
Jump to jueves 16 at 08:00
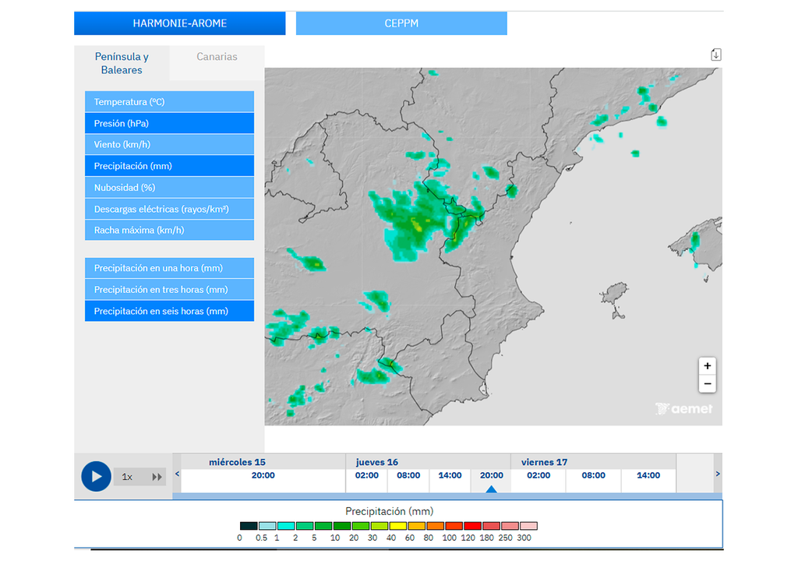click(408, 476)
